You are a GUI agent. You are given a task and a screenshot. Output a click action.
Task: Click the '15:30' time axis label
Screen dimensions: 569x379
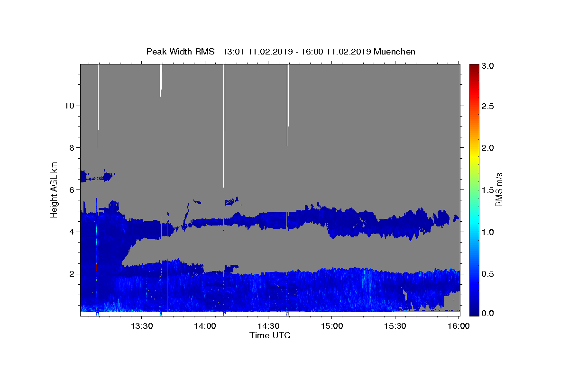point(395,326)
